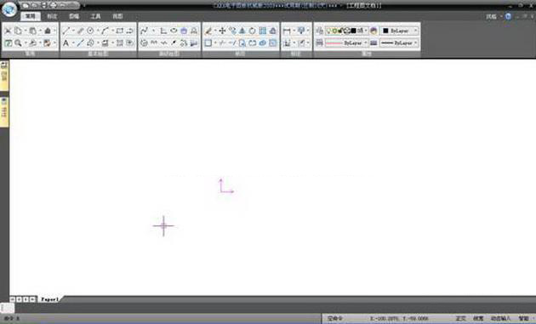The image size is (536, 324).
Task: Select the Array grid tool
Action: (x=263, y=31)
